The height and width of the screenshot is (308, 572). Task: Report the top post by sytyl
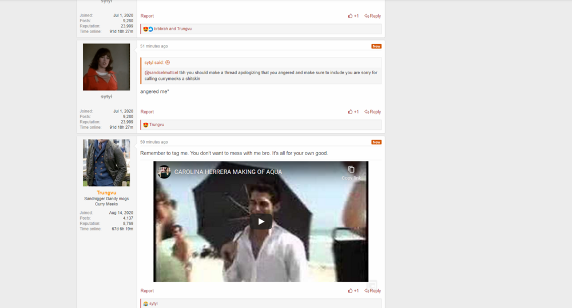147,16
